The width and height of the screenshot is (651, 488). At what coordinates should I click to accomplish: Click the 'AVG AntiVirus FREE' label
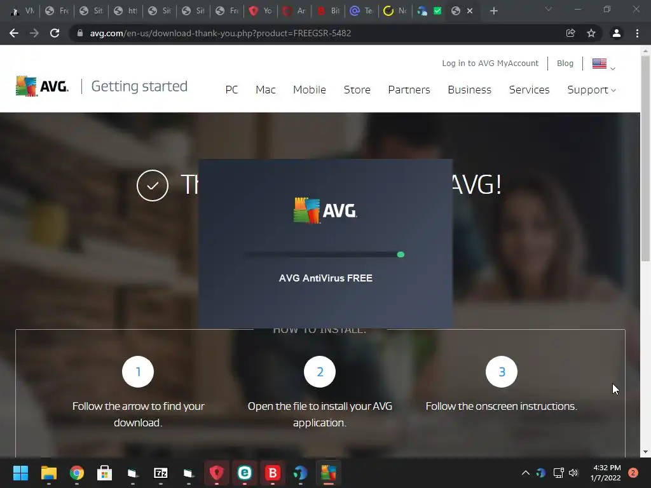click(x=325, y=278)
